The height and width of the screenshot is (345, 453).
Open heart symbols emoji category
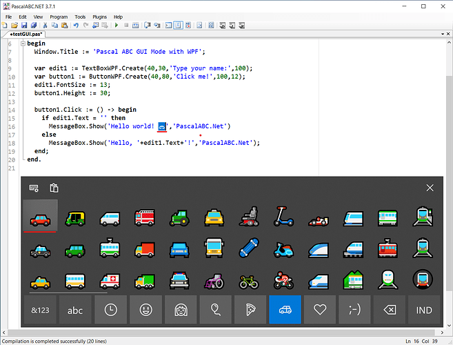(320, 310)
